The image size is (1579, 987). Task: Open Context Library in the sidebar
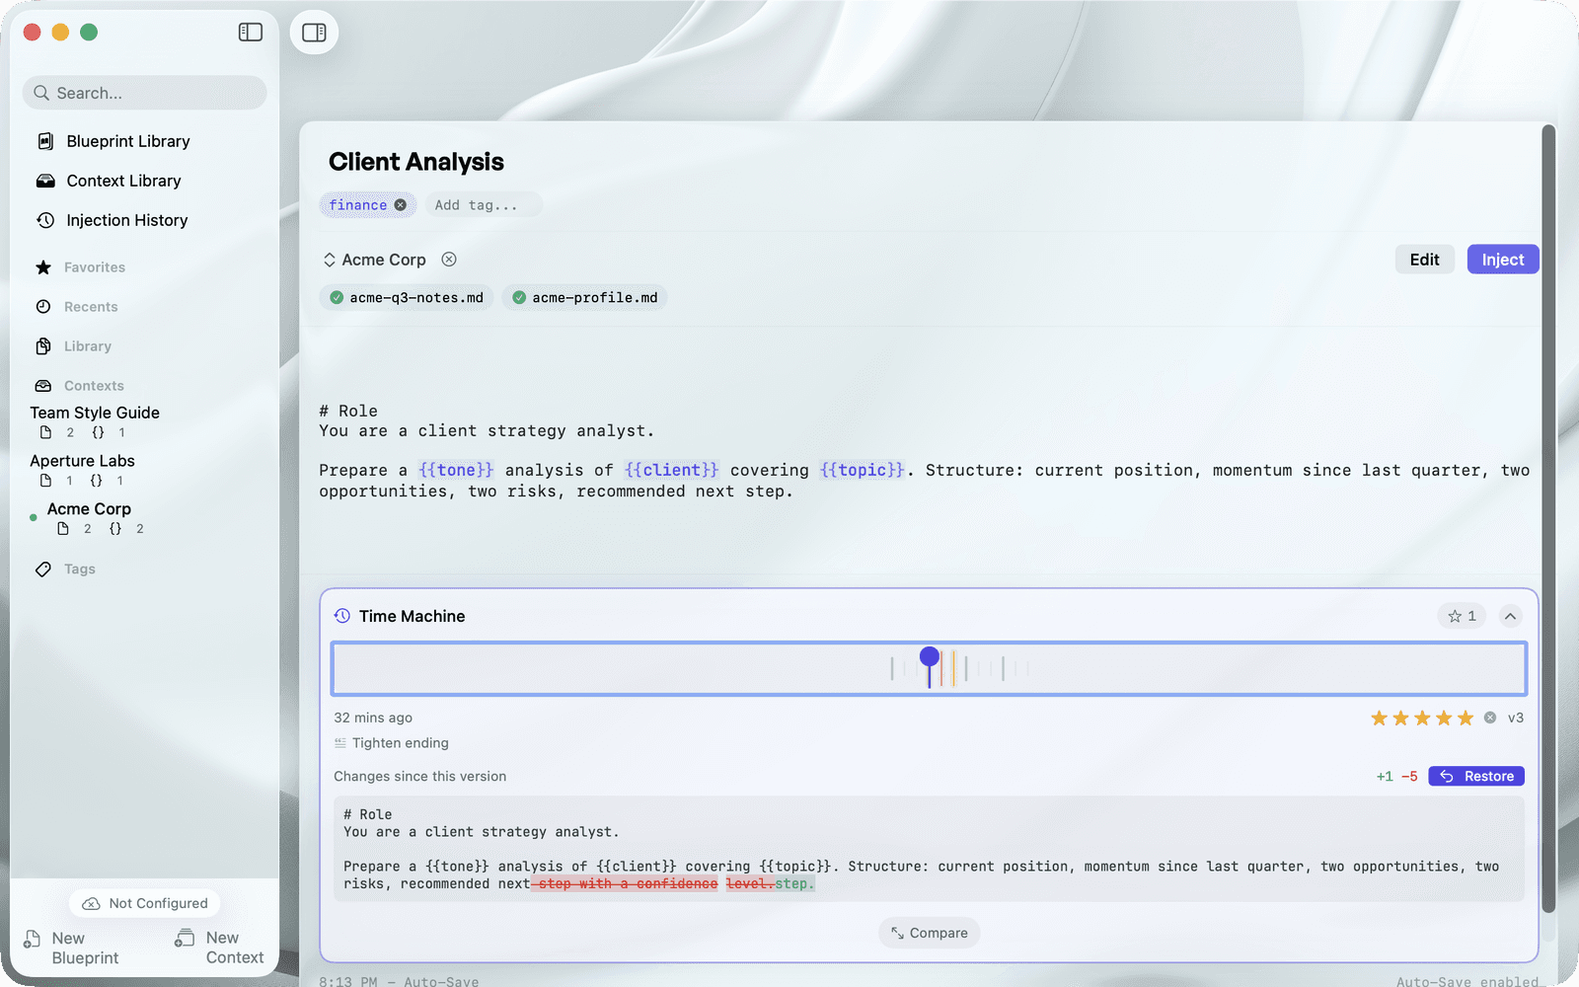[123, 181]
